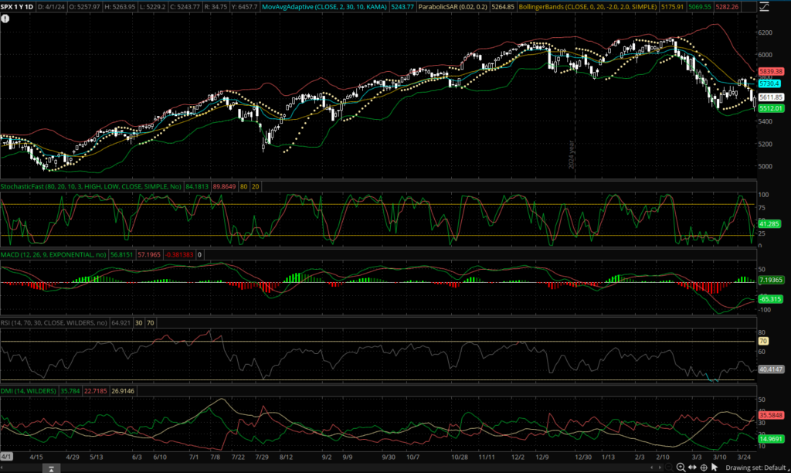The image size is (791, 473).
Task: Click the zoom in magnifier icon
Action: click(x=681, y=468)
